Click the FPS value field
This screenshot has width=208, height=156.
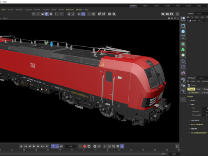coord(205,108)
